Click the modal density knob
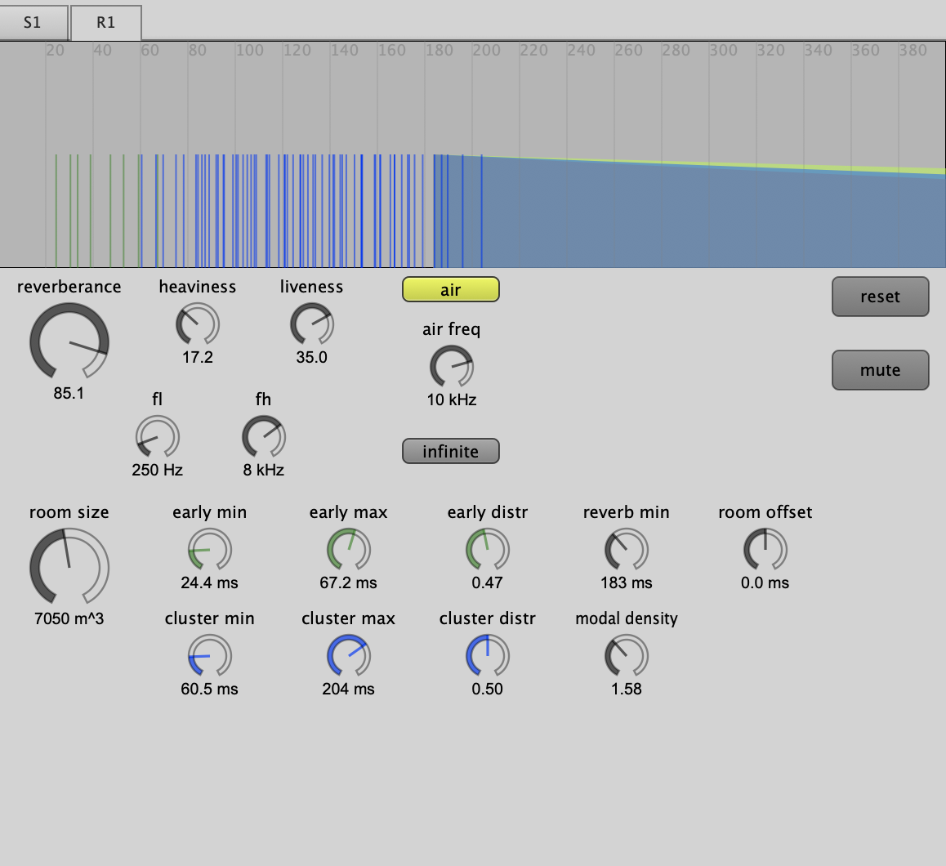 pyautogui.click(x=627, y=655)
